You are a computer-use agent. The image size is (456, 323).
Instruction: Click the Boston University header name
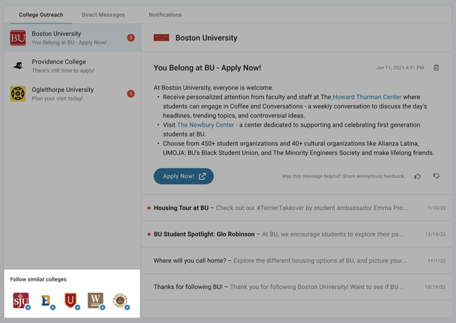point(207,37)
